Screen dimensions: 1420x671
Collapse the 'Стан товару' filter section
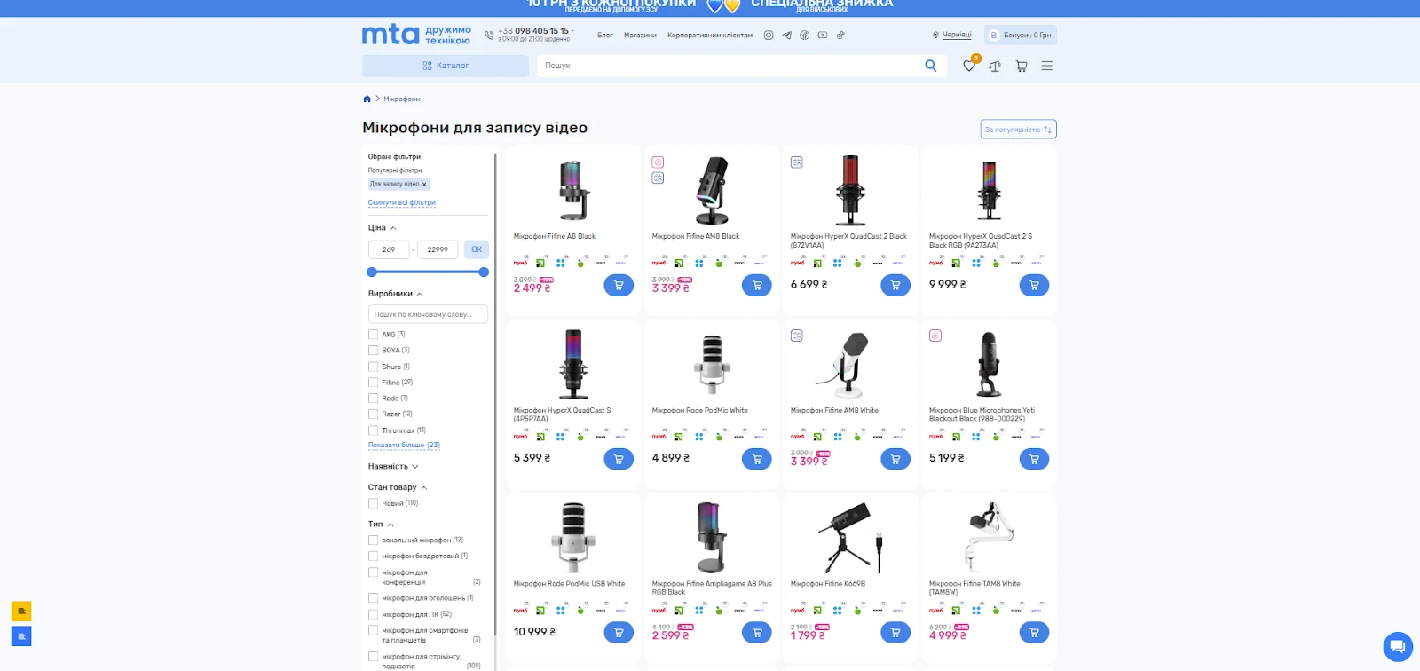(x=398, y=487)
